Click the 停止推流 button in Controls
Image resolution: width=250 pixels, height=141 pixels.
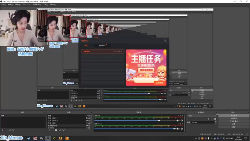pos(234,116)
